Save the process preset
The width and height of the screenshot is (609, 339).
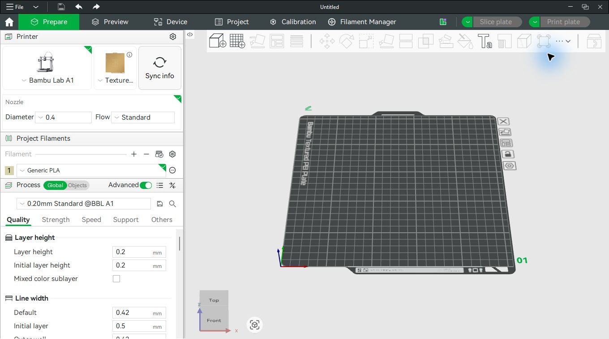tap(160, 204)
